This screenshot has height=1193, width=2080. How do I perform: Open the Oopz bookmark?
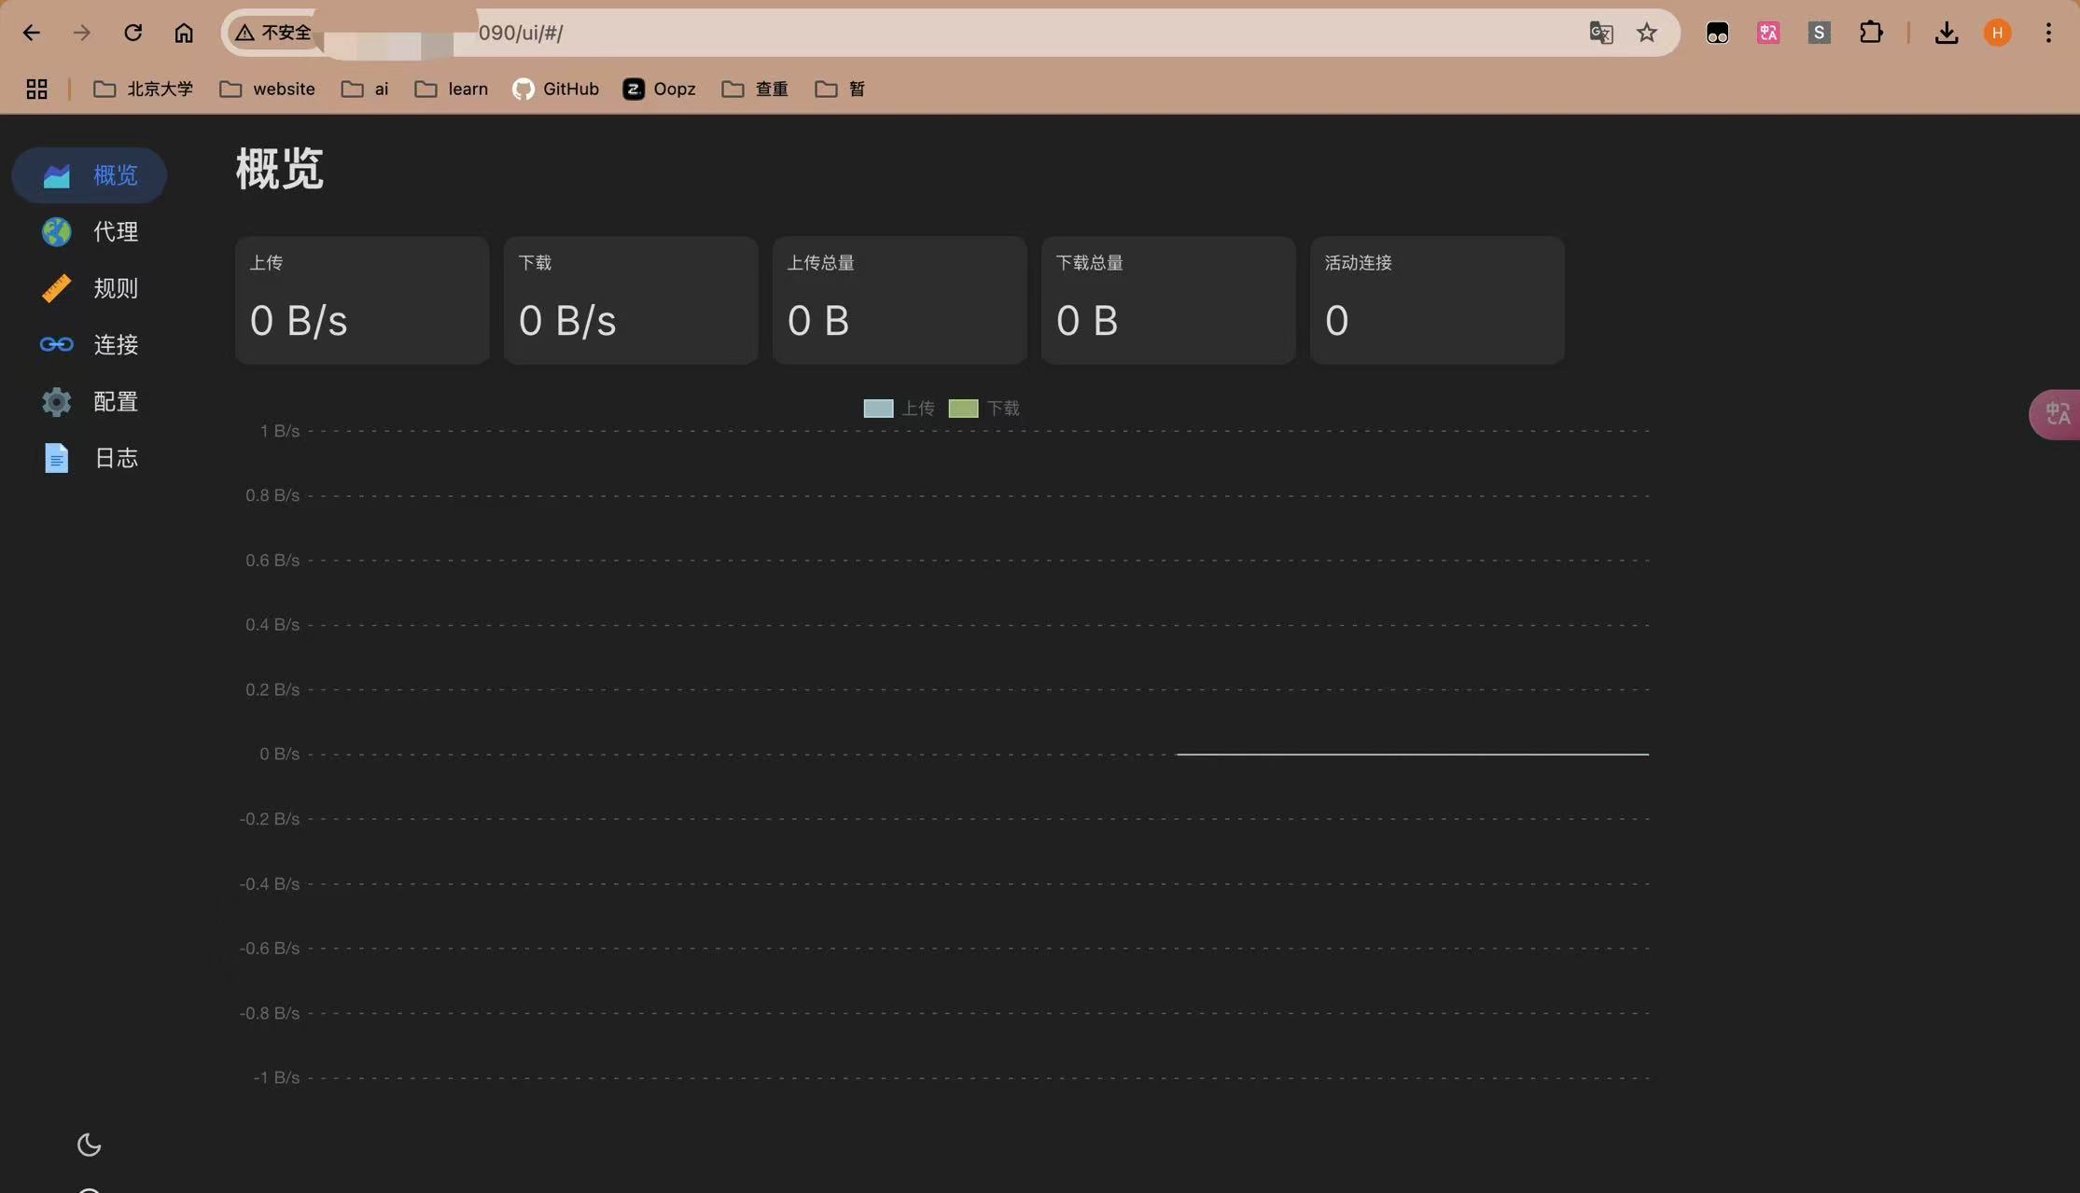coord(660,89)
